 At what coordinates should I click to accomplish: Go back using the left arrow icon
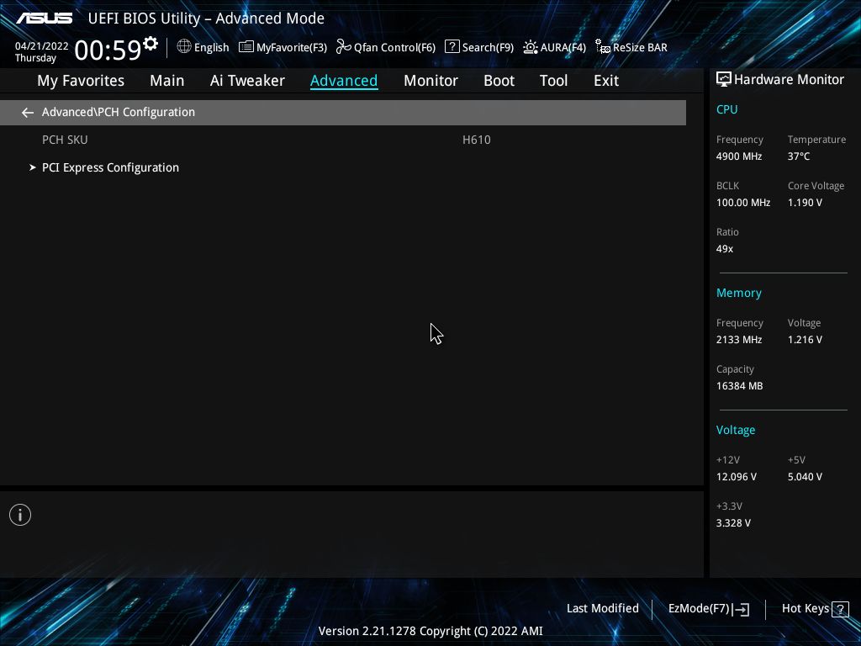click(28, 113)
